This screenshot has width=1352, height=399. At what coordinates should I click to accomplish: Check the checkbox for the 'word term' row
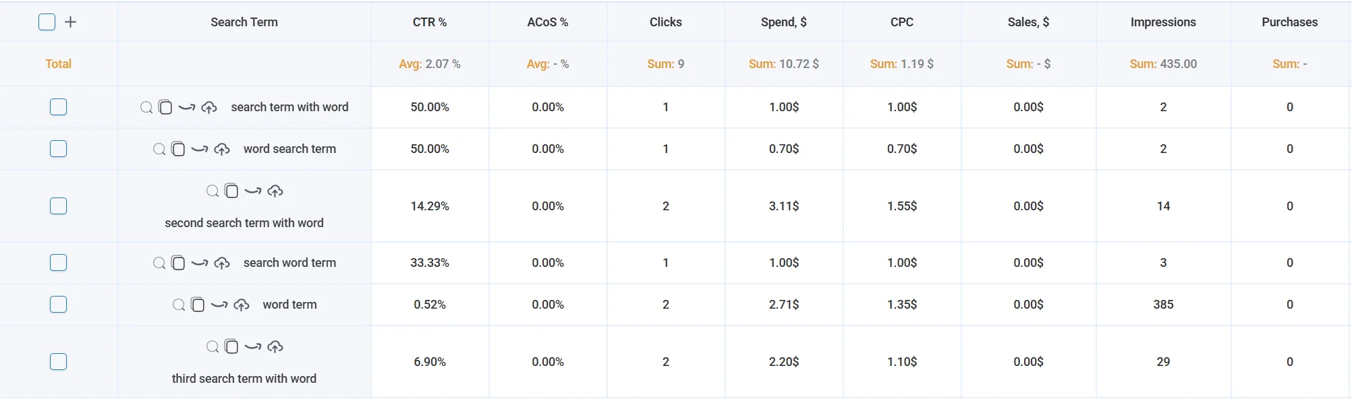tap(58, 305)
